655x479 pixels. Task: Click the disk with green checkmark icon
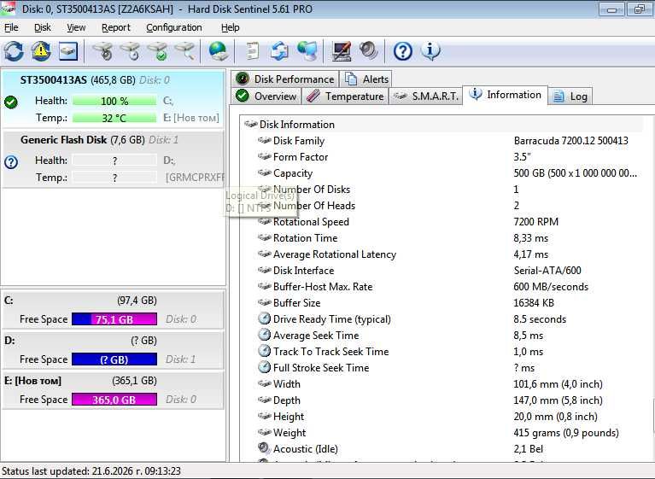click(158, 51)
